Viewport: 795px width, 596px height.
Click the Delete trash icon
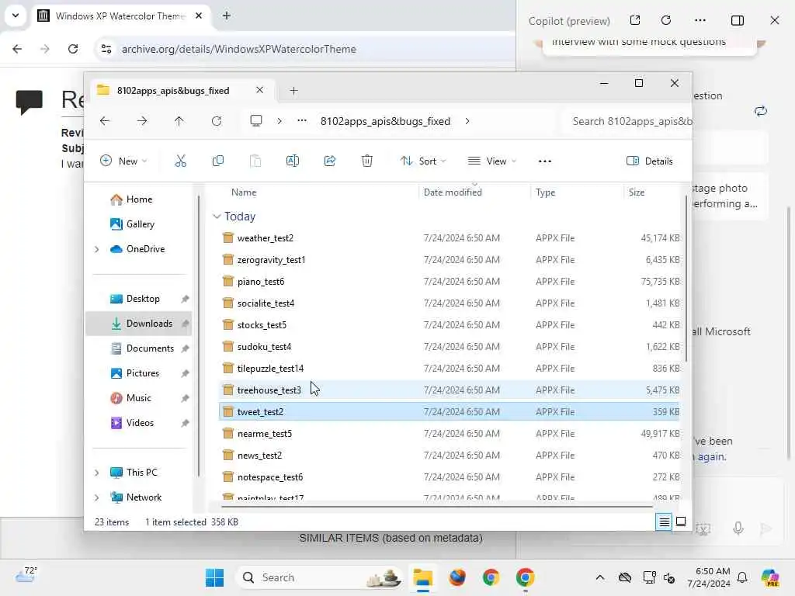pos(367,161)
